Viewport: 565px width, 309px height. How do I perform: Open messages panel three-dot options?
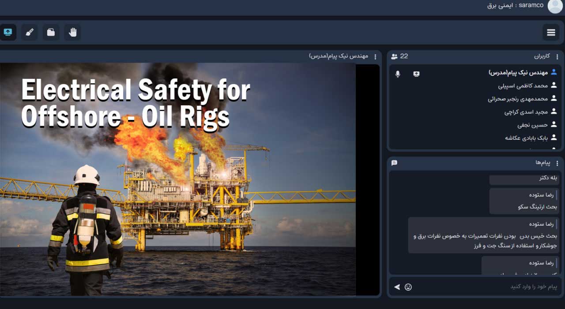click(557, 163)
